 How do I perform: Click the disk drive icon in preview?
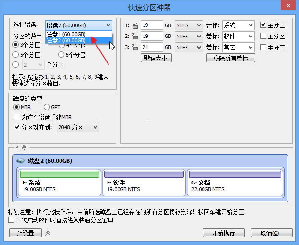21,161
